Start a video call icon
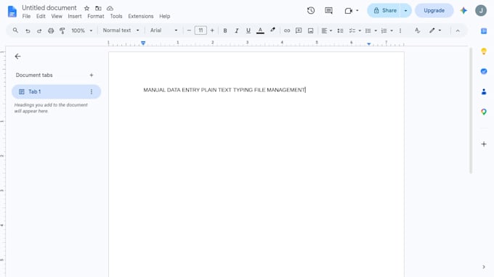The height and width of the screenshot is (277, 494). coord(348,11)
